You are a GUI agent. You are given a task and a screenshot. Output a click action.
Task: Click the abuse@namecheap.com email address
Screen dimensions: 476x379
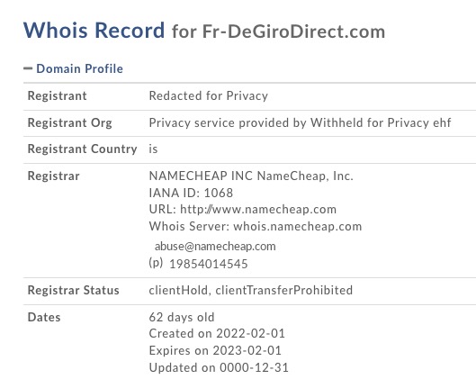[x=215, y=247]
